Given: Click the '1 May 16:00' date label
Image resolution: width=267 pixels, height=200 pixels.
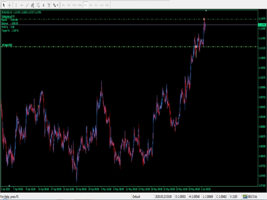Looking at the screenshot, I should (106, 189).
